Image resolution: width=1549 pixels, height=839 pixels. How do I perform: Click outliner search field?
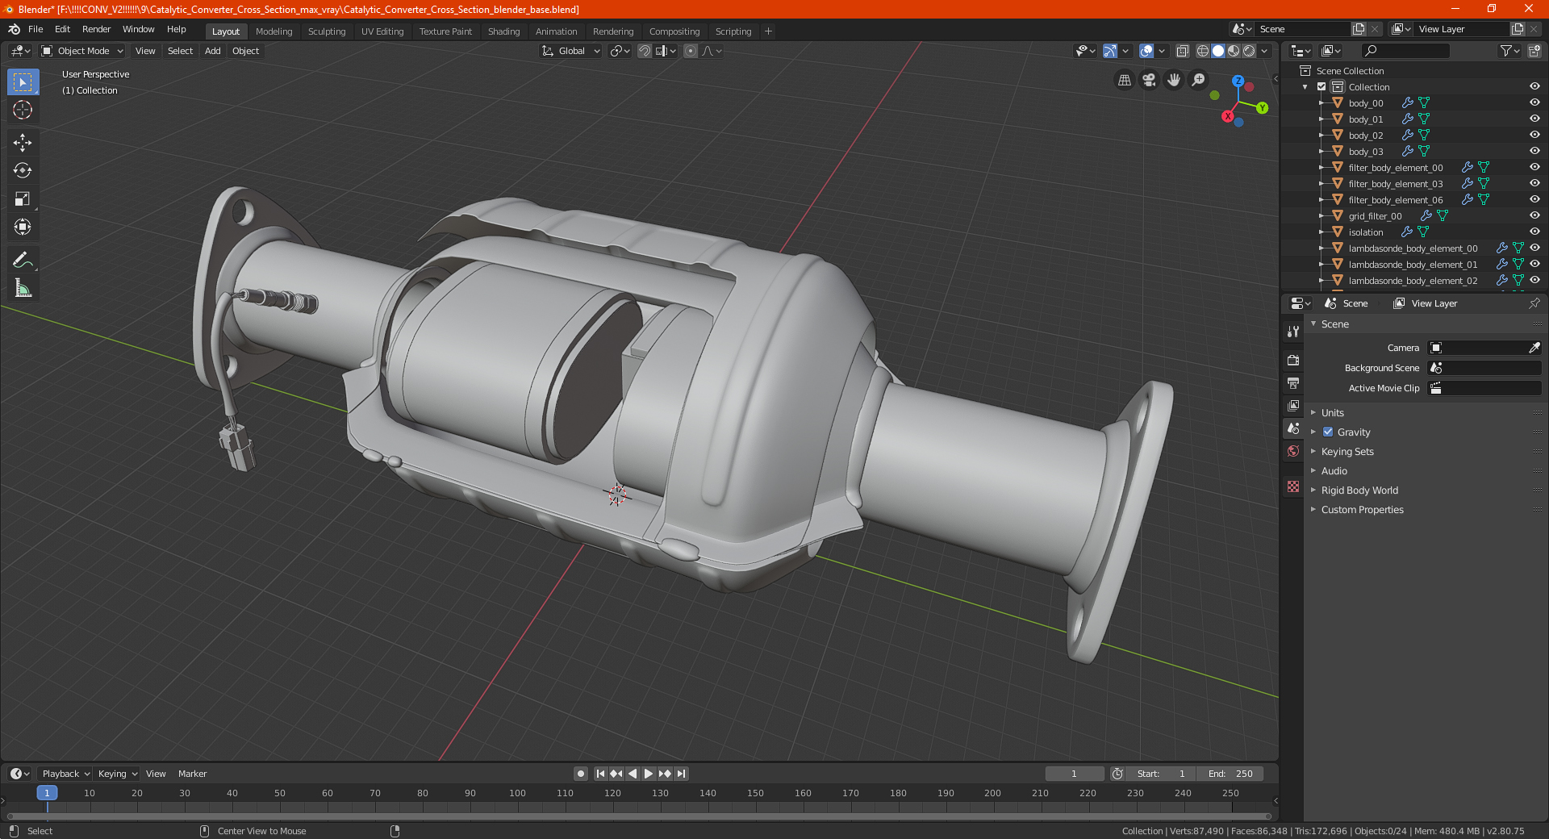(x=1405, y=51)
